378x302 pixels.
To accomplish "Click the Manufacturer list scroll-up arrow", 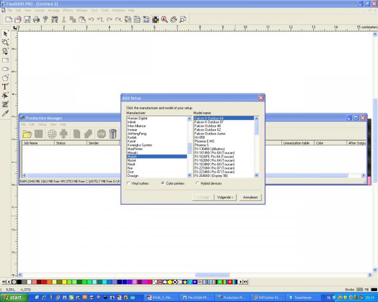I will [x=189, y=118].
